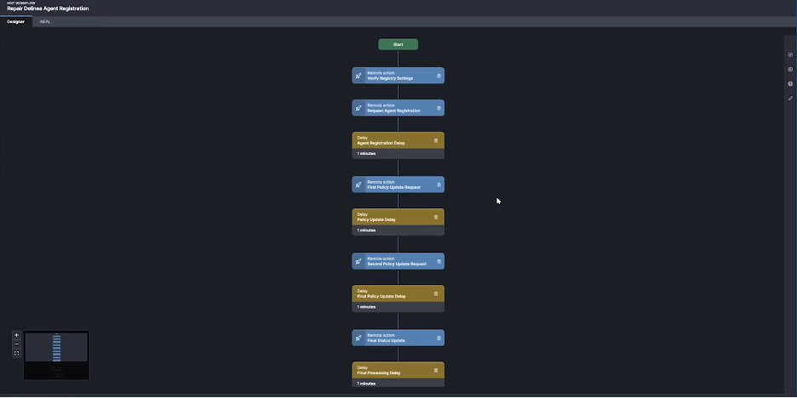Fit the workflow to view
This screenshot has height=398, width=797.
(16, 353)
